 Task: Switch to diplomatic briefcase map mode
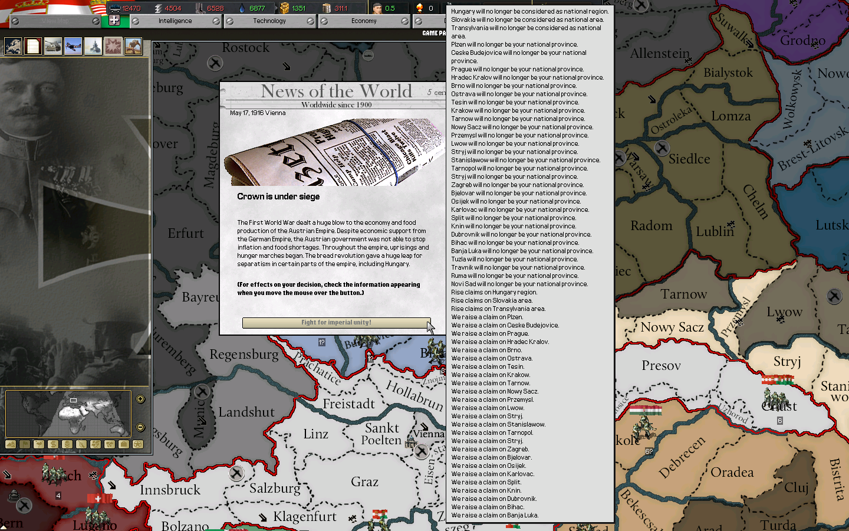124,444
